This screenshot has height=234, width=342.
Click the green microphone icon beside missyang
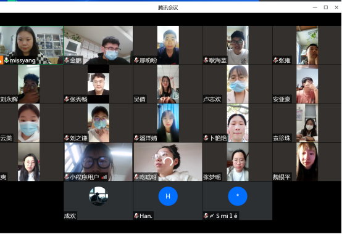click(7, 60)
